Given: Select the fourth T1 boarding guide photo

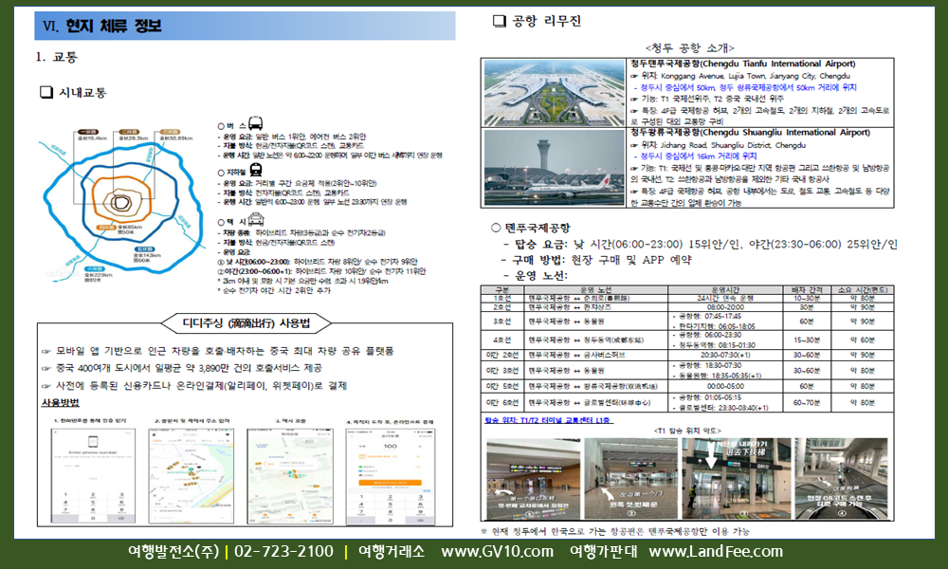Looking at the screenshot, I should (x=841, y=479).
